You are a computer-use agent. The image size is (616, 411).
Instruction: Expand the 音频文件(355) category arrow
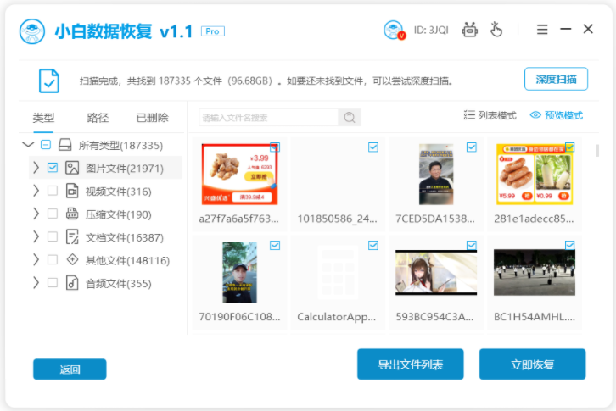point(36,283)
